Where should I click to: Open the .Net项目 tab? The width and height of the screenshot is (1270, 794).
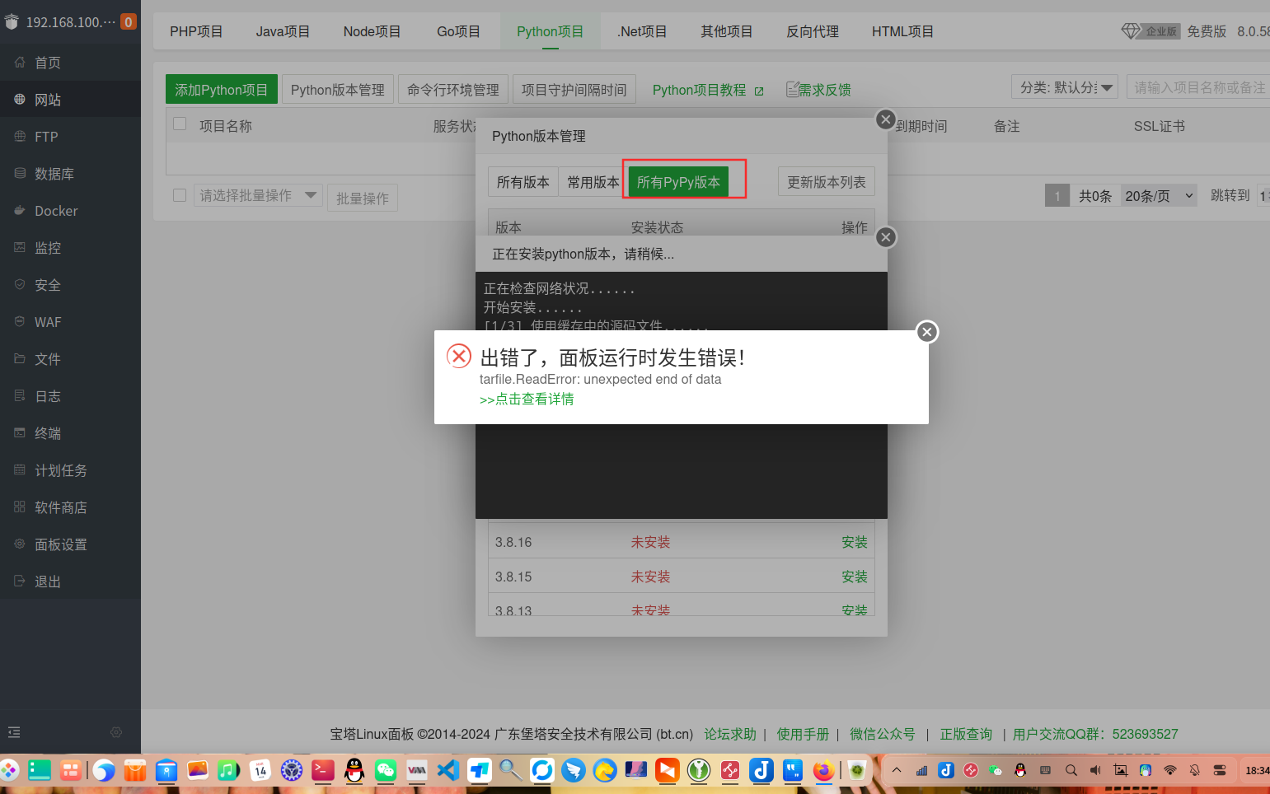pyautogui.click(x=642, y=31)
